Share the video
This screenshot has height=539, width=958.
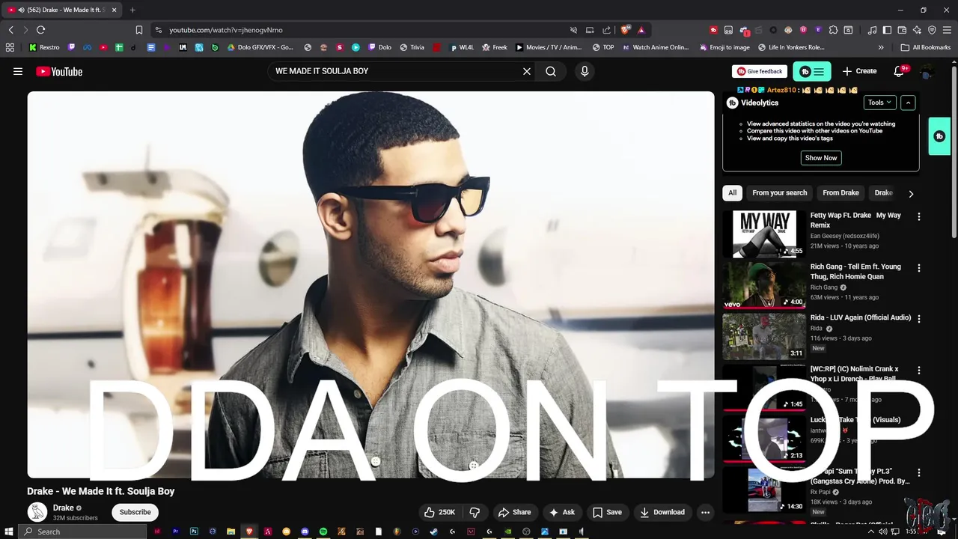coord(515,512)
